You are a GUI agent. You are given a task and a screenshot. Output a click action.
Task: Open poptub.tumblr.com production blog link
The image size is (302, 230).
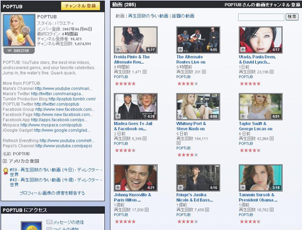pyautogui.click(x=72, y=99)
